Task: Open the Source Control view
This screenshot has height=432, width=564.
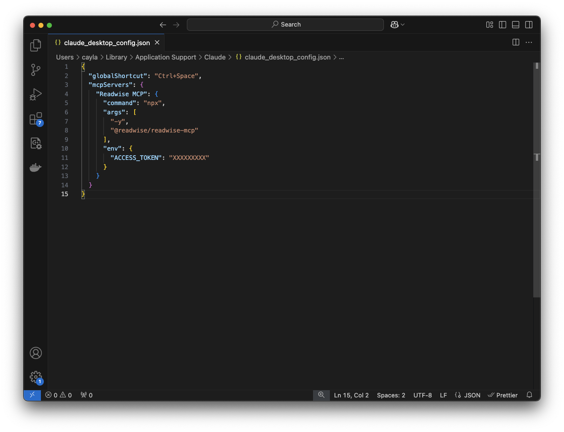Action: coord(36,70)
